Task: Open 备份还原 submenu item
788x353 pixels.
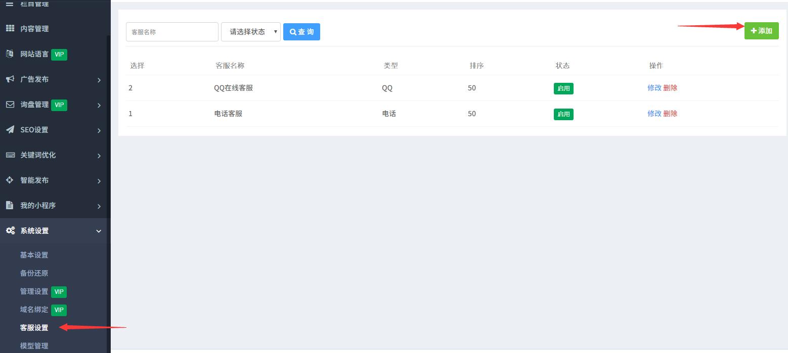Action: (x=34, y=273)
